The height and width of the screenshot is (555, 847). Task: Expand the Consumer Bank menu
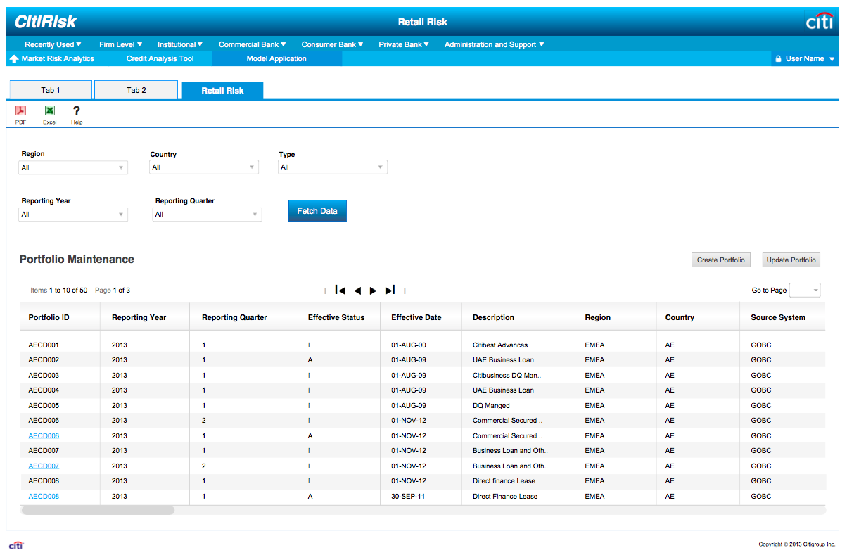pos(332,44)
